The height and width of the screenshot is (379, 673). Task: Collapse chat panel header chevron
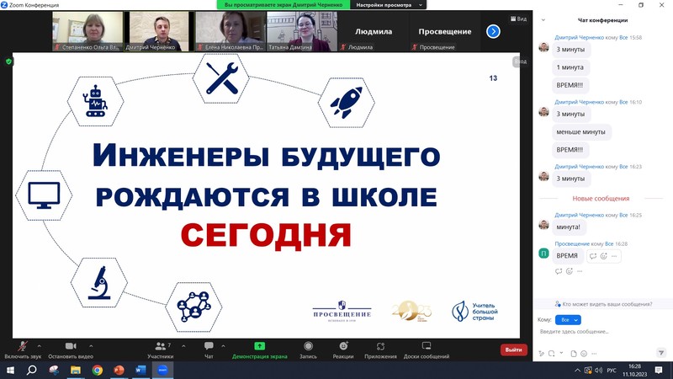(542, 21)
